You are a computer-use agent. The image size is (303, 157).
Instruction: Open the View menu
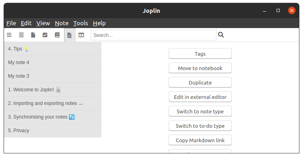43,23
